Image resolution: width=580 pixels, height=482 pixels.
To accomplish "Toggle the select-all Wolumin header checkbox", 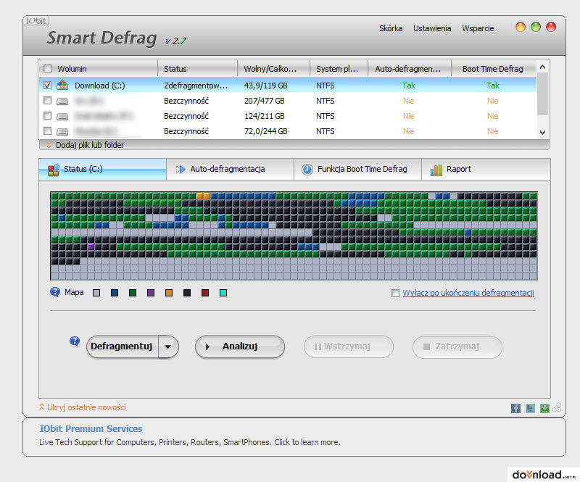I will tap(47, 68).
